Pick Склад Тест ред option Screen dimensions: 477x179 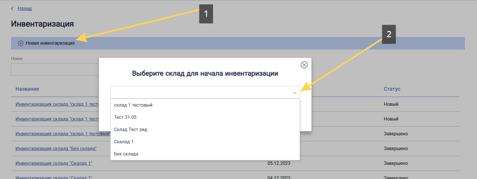(205, 130)
